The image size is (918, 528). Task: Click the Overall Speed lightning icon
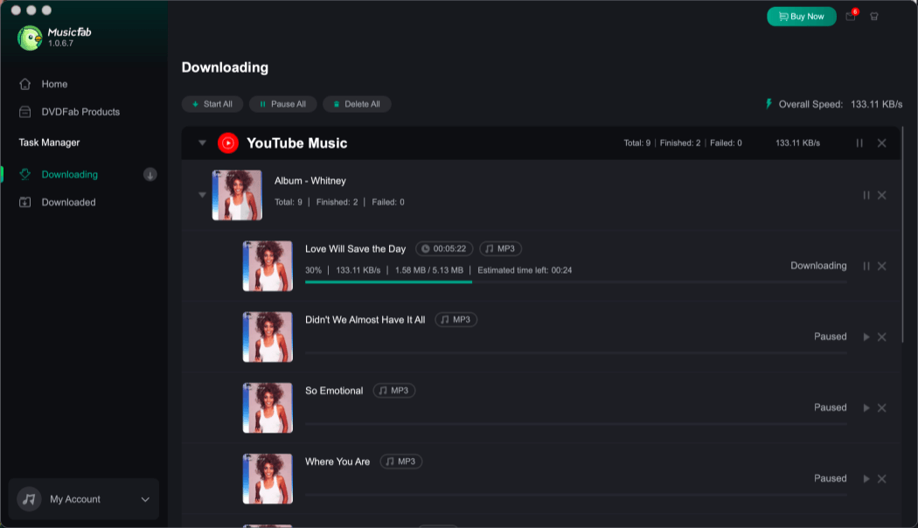(x=768, y=104)
